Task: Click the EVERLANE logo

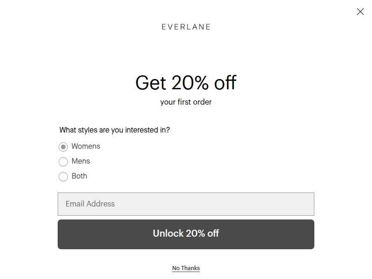Action: tap(186, 27)
